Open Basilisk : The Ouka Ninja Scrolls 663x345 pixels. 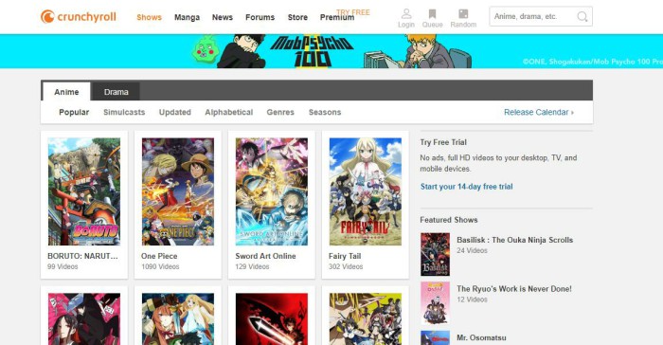point(514,240)
